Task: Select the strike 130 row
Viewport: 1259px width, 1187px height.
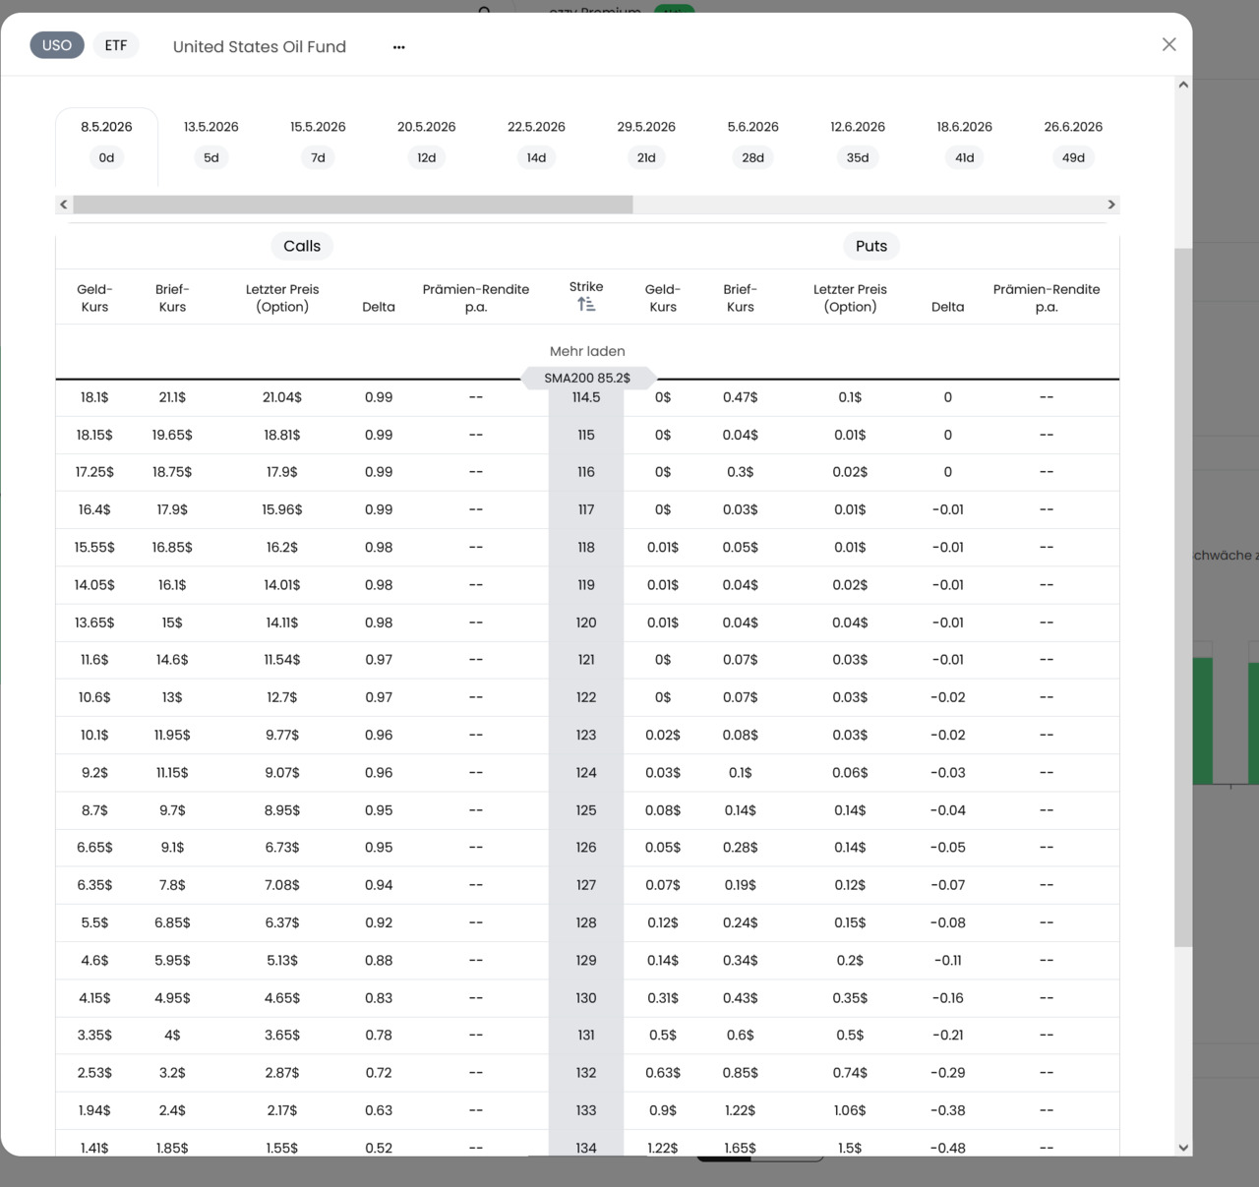Action: pyautogui.click(x=587, y=997)
